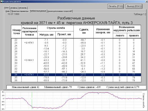Screen dimensions: 148x111
Task: Click row number 36 in table
Action: click(16, 80)
